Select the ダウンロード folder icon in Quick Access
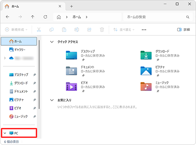The width and height of the screenshot is (196, 145). (x=146, y=55)
